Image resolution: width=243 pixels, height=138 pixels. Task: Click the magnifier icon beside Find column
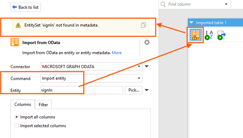tap(163, 4)
